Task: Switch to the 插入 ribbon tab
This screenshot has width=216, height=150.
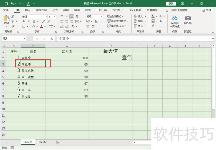Action: click(x=28, y=10)
